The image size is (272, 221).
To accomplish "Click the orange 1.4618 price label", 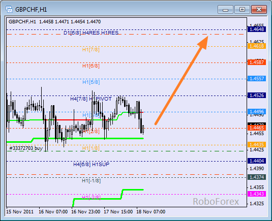I will coord(257,46).
